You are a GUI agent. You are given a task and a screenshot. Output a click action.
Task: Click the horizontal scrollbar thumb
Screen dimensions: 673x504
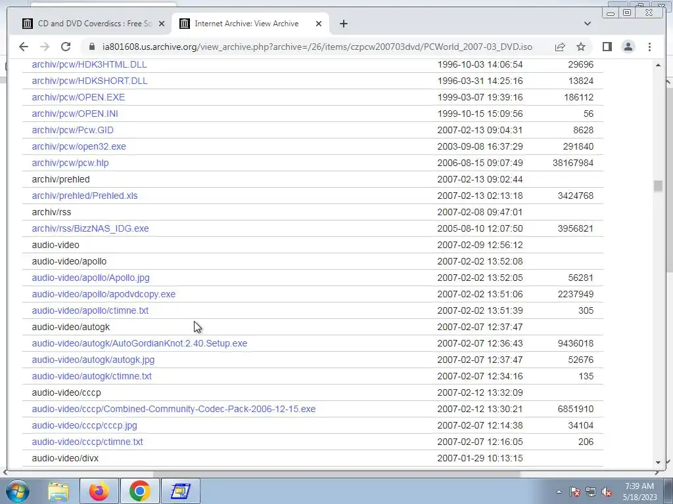click(336, 474)
